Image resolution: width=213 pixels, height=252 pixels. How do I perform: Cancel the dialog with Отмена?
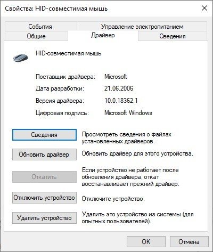(x=189, y=242)
